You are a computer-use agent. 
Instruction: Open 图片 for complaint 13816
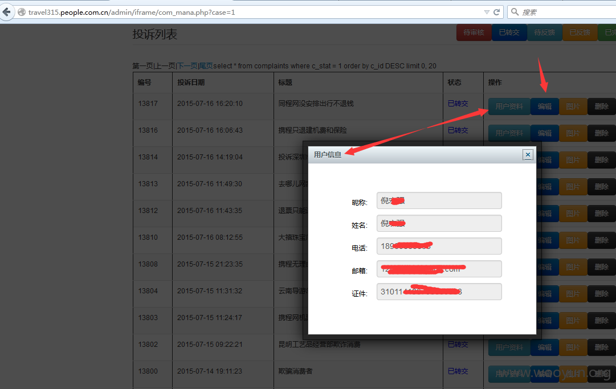click(x=573, y=133)
